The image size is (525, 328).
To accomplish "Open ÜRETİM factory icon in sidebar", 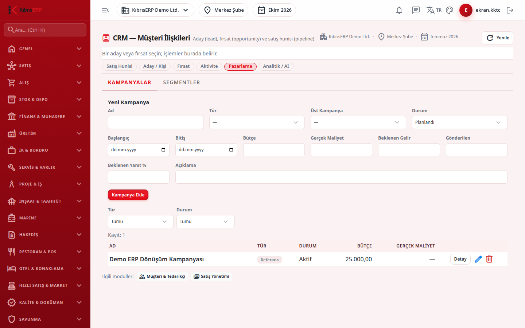I will [12, 133].
